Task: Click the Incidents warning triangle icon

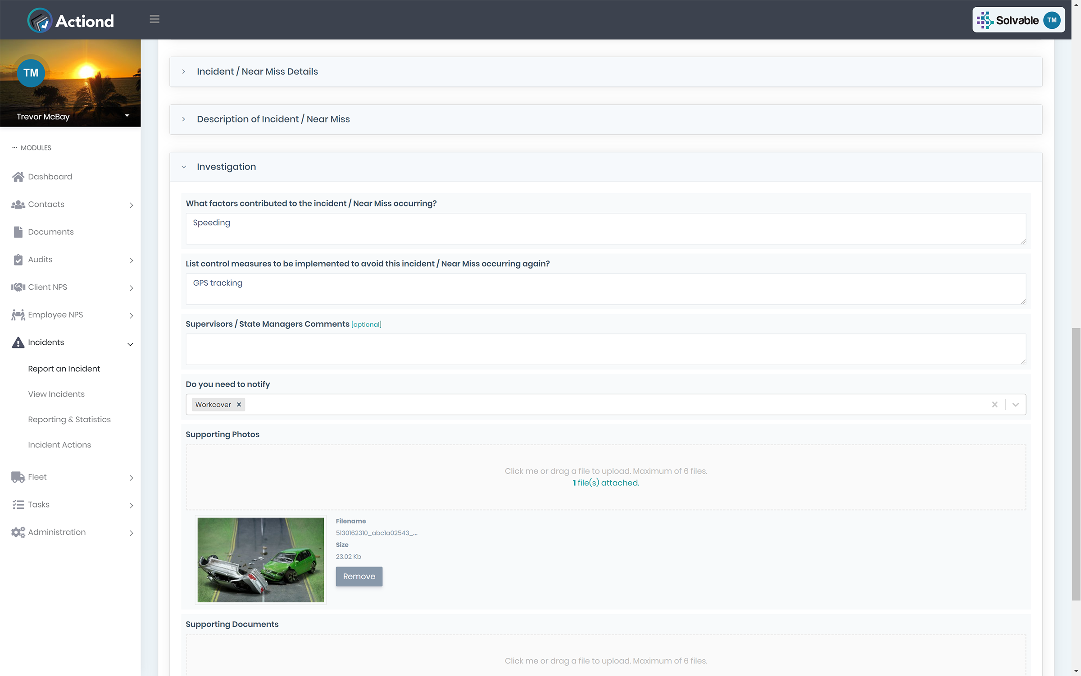Action: click(17, 342)
